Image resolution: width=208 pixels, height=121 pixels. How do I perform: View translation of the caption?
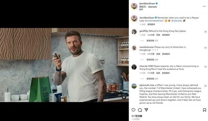coord(151,24)
